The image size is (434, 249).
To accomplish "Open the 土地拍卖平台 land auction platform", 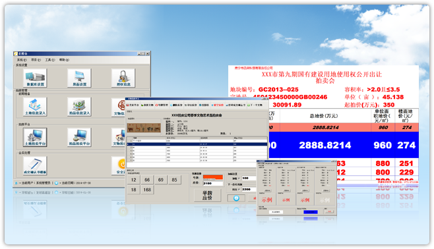I will coord(35,137).
